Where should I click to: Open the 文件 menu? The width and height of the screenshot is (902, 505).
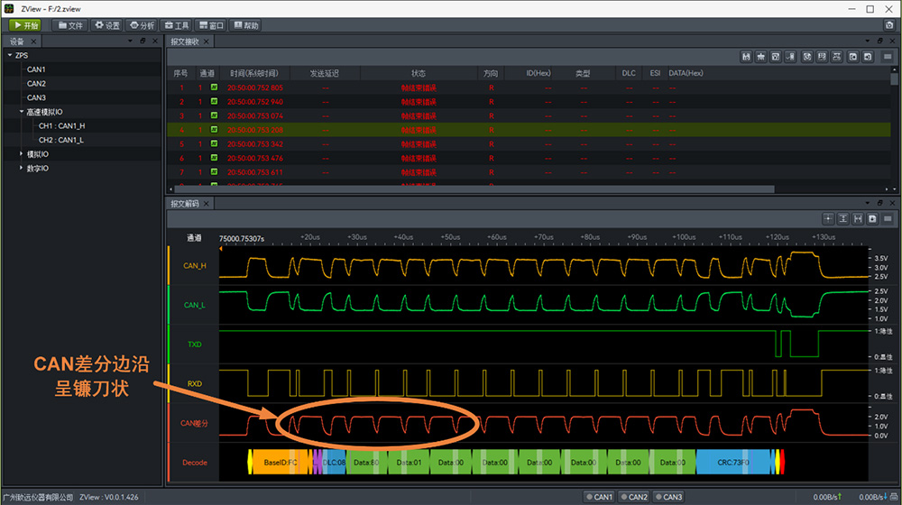70,25
